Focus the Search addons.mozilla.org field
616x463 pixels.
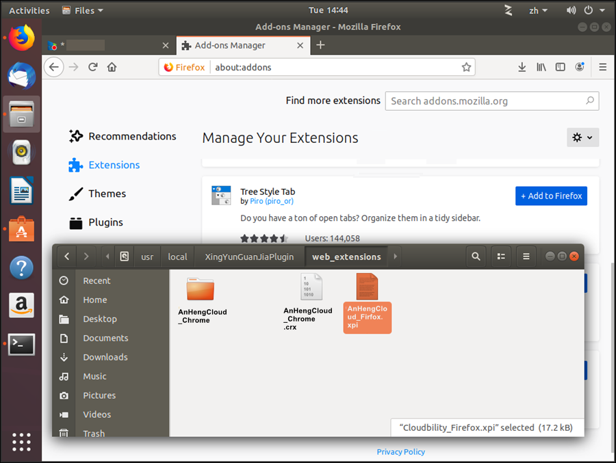492,101
